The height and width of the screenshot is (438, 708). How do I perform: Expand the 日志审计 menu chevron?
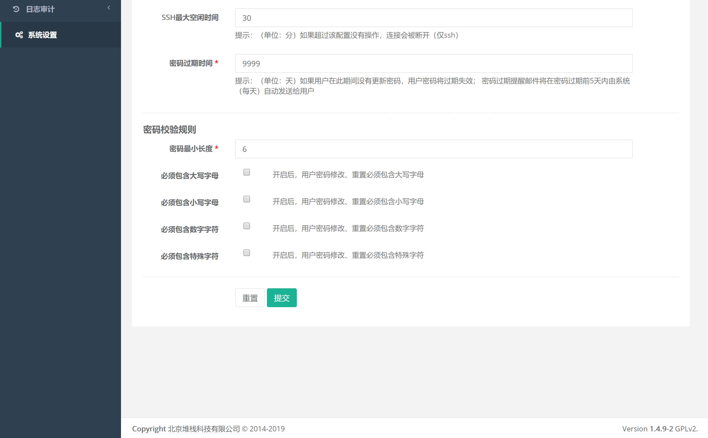point(109,8)
